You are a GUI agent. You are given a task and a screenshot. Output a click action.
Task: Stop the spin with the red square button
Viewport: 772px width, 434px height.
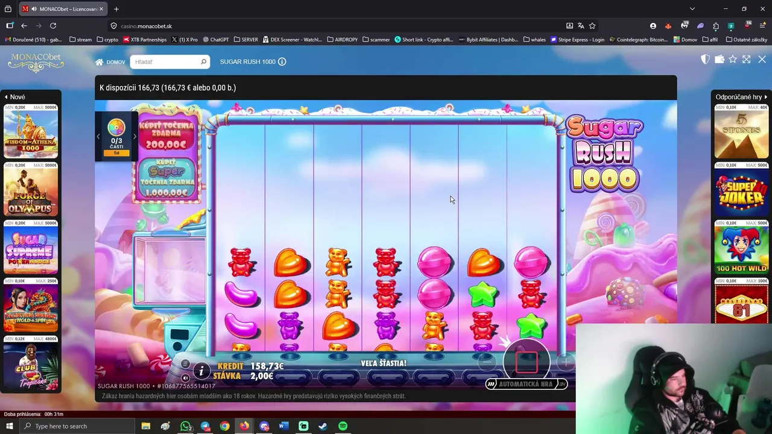pyautogui.click(x=527, y=362)
